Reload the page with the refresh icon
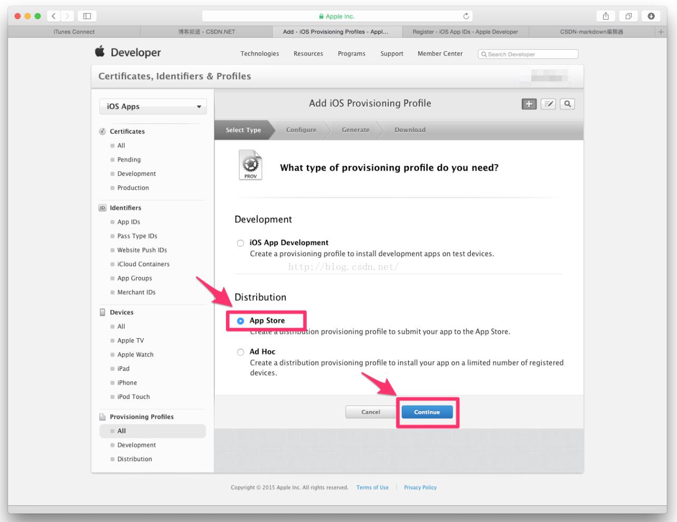 click(x=466, y=16)
